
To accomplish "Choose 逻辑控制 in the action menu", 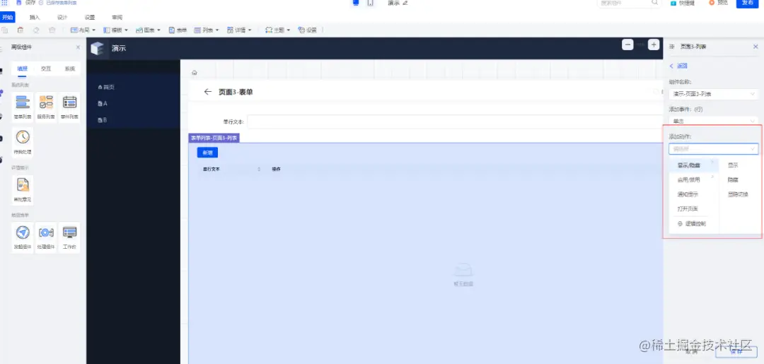I will coord(694,224).
